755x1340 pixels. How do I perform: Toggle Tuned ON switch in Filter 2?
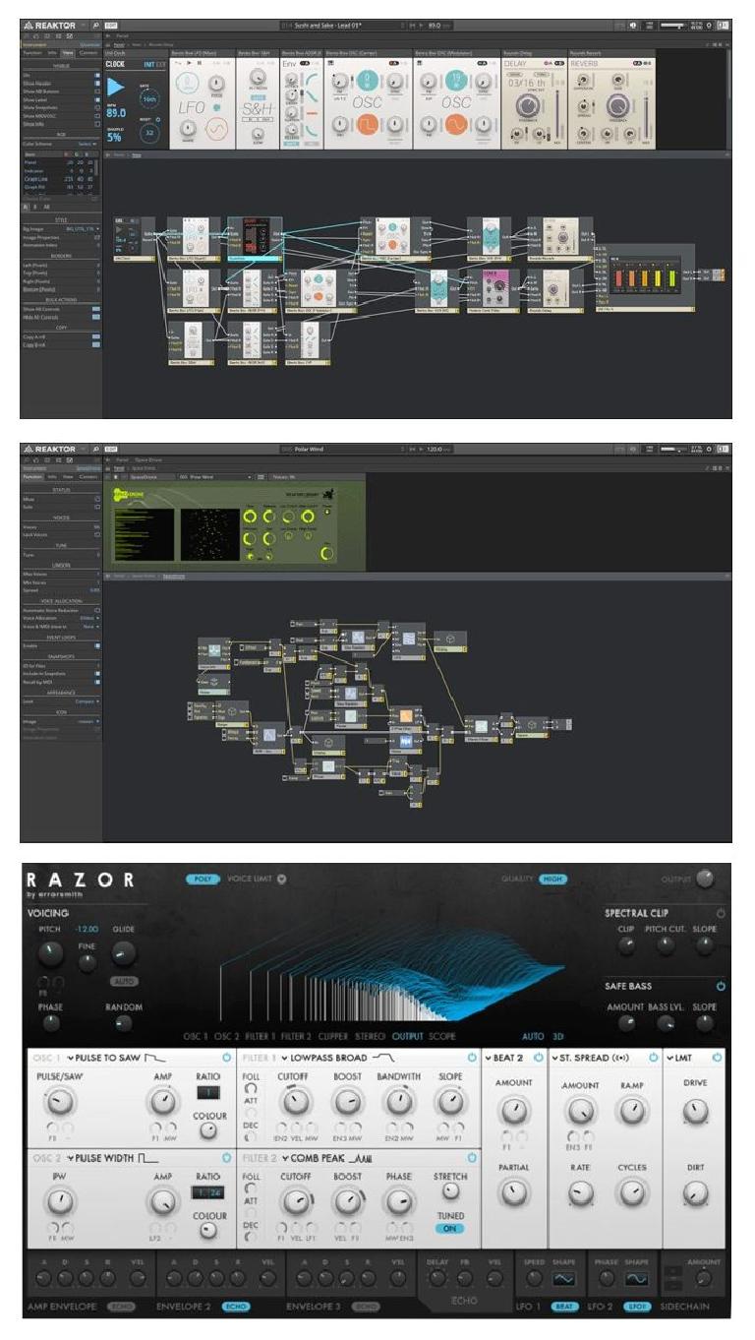click(450, 1228)
